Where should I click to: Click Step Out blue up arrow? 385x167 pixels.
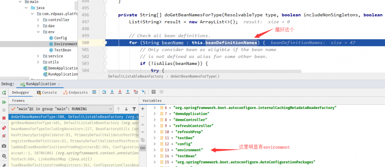coord(128,92)
